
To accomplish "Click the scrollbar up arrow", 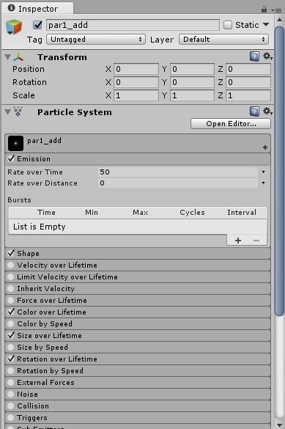I will pos(279,20).
